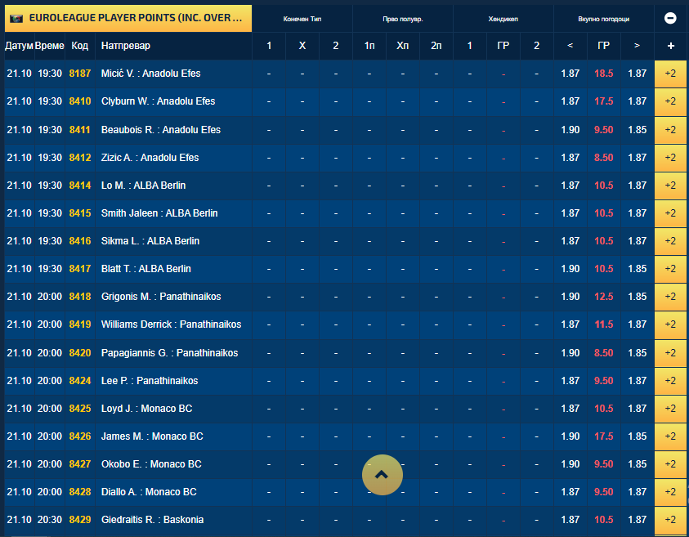The width and height of the screenshot is (689, 537).
Task: Expand more bets for Lee P.
Action: [670, 381]
